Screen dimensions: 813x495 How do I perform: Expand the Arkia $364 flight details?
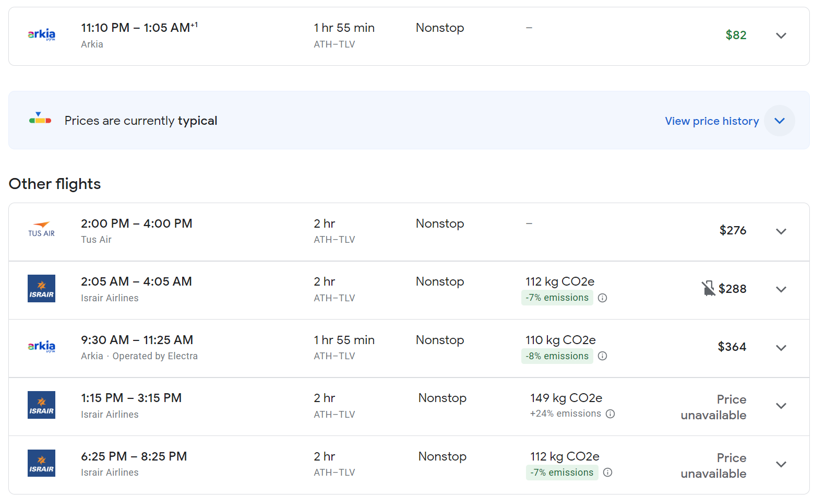coord(781,348)
